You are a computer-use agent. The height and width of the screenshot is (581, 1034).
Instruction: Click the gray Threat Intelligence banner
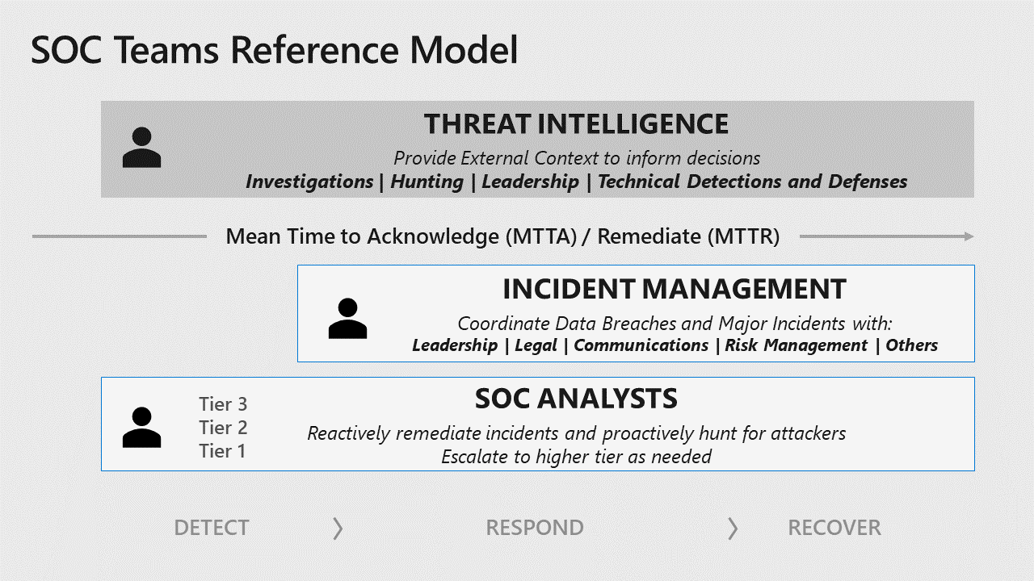click(x=537, y=149)
